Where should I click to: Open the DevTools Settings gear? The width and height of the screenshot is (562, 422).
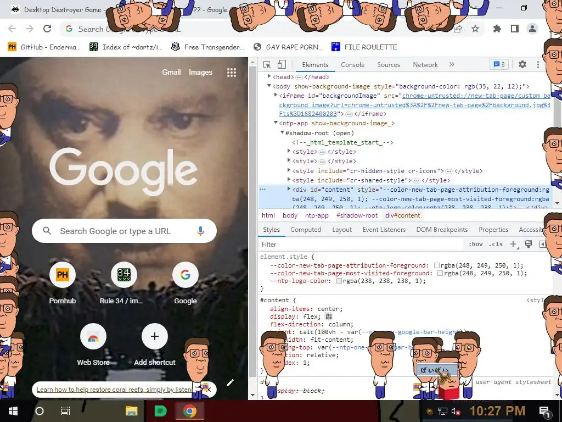click(x=522, y=65)
